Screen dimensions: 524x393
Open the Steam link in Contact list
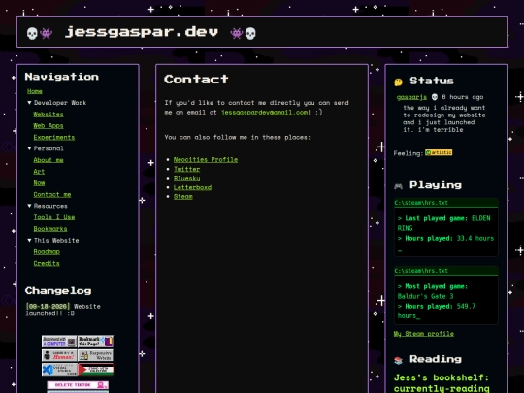coord(183,196)
